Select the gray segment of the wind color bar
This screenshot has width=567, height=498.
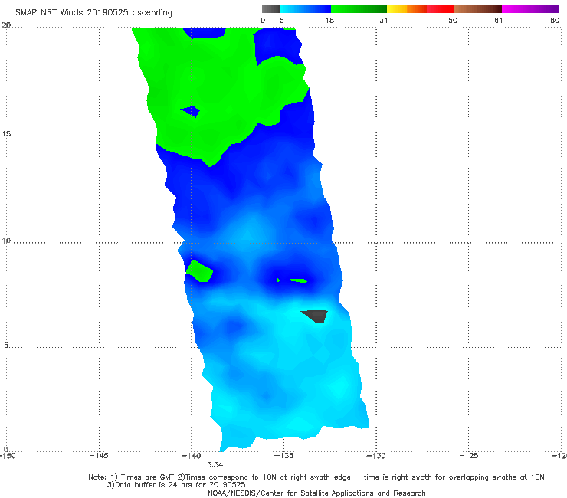271,9
